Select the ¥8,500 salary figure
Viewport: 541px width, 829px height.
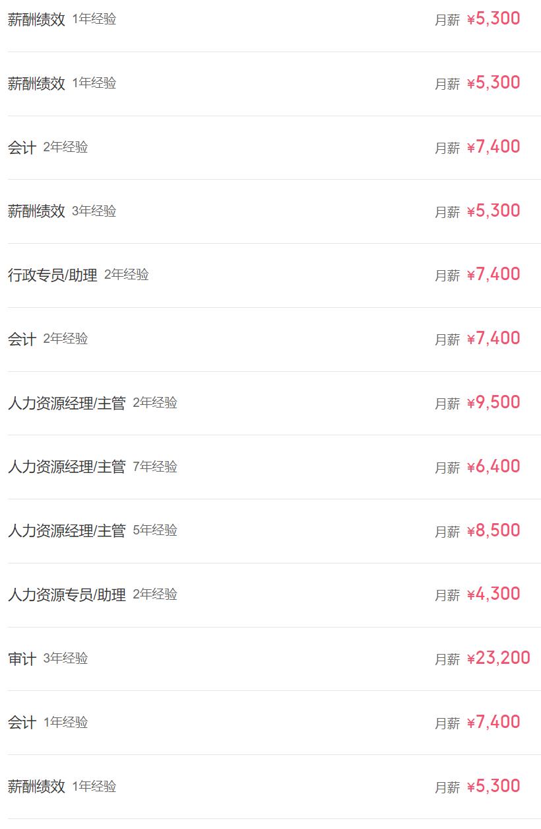pos(493,530)
